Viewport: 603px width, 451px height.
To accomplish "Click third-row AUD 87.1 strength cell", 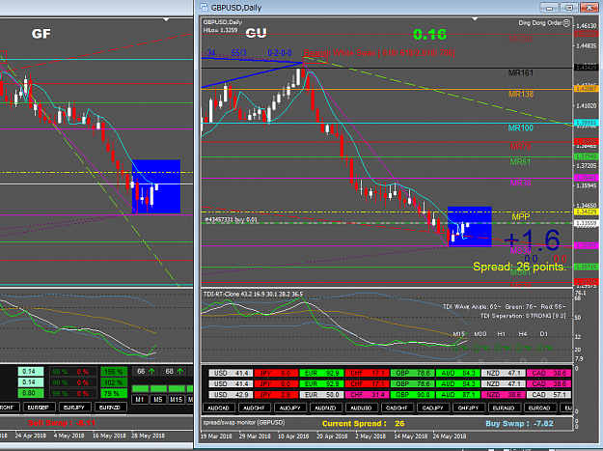I will pos(457,395).
